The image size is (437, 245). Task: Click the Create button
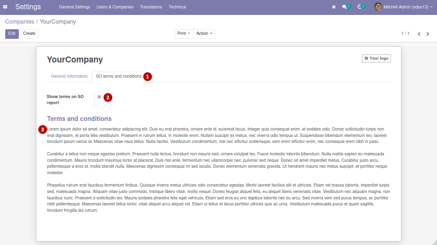pos(29,34)
